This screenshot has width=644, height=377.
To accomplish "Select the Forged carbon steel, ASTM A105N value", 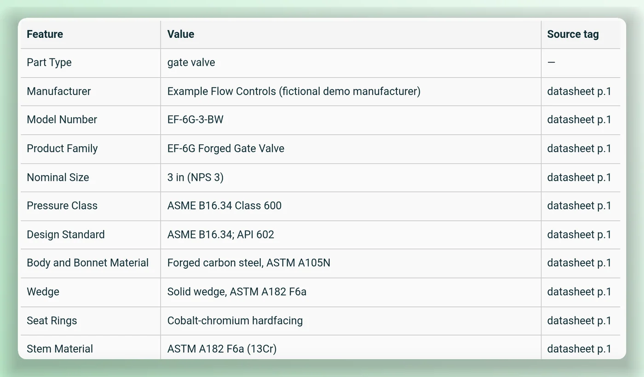I will click(x=249, y=263).
